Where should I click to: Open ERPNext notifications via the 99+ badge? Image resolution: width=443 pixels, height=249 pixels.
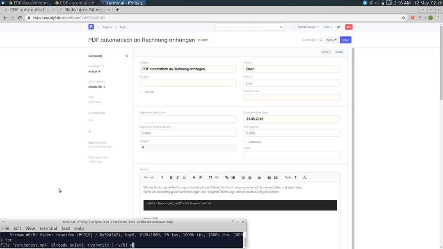348,27
